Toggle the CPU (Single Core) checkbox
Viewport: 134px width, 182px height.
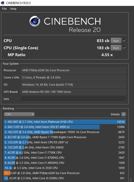125,48
